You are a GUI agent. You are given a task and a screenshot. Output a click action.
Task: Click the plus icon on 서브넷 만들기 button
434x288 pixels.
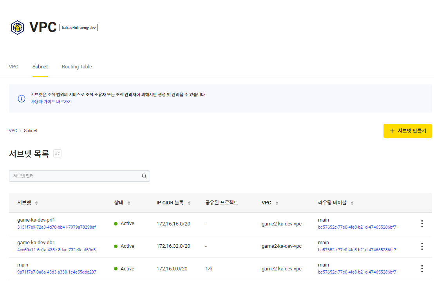point(391,131)
